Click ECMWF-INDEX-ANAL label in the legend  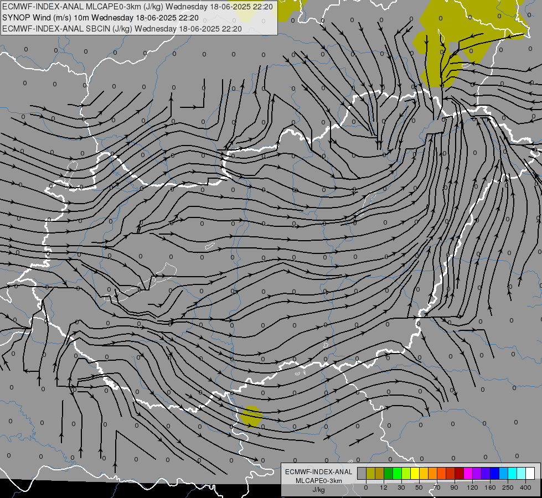point(319,472)
